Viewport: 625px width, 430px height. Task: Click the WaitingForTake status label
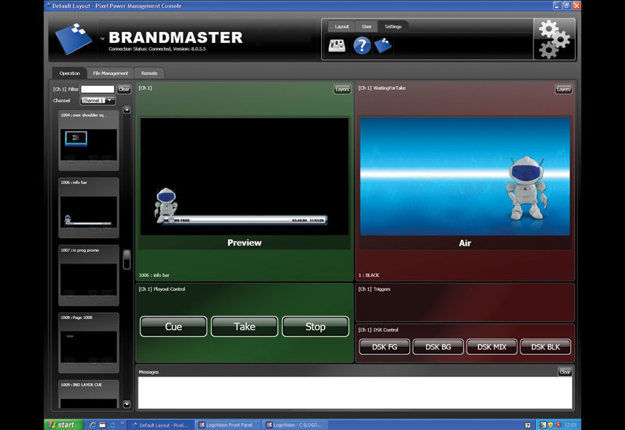pos(389,88)
